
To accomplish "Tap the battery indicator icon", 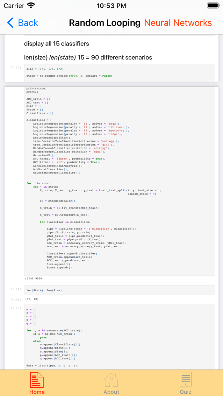I will click(x=212, y=5).
